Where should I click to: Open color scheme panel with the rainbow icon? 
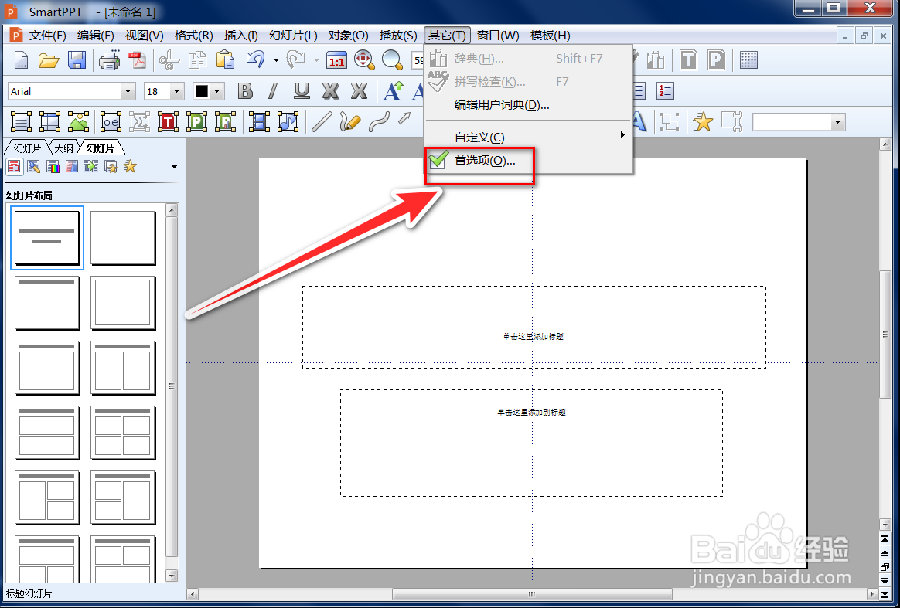tap(53, 167)
